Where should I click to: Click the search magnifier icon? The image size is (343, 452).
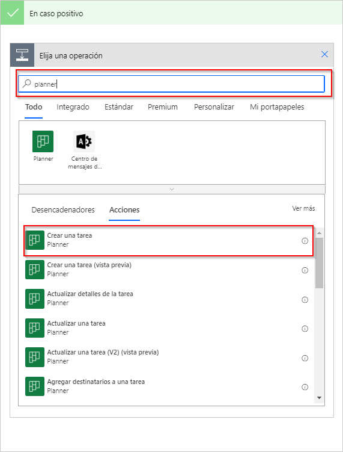tap(27, 84)
